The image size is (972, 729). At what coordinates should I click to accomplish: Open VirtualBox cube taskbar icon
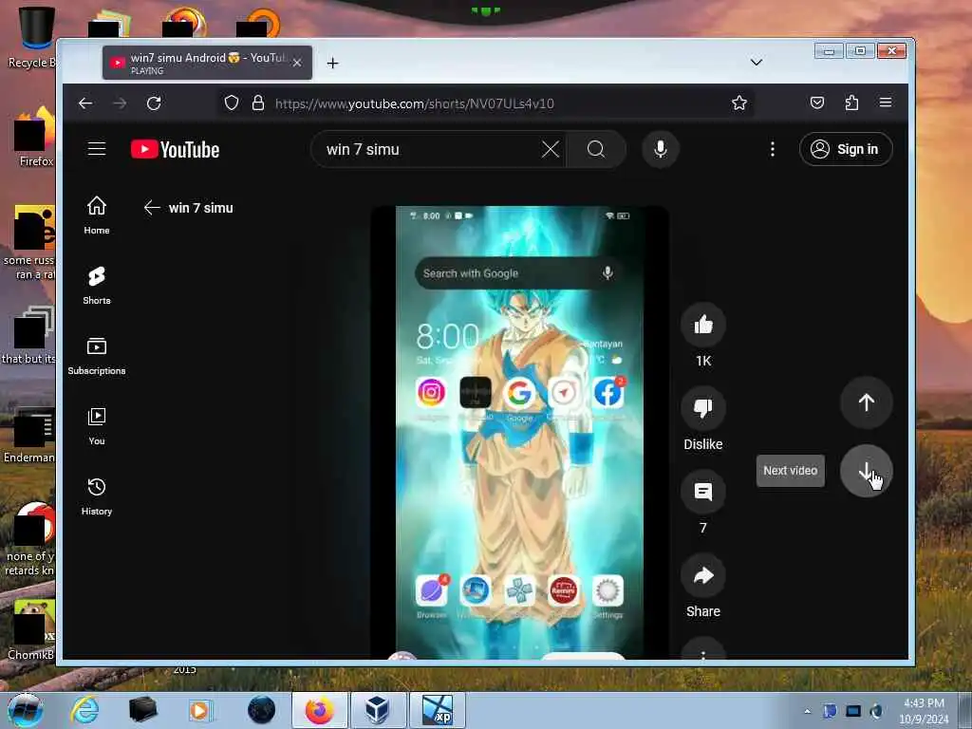tap(377, 710)
